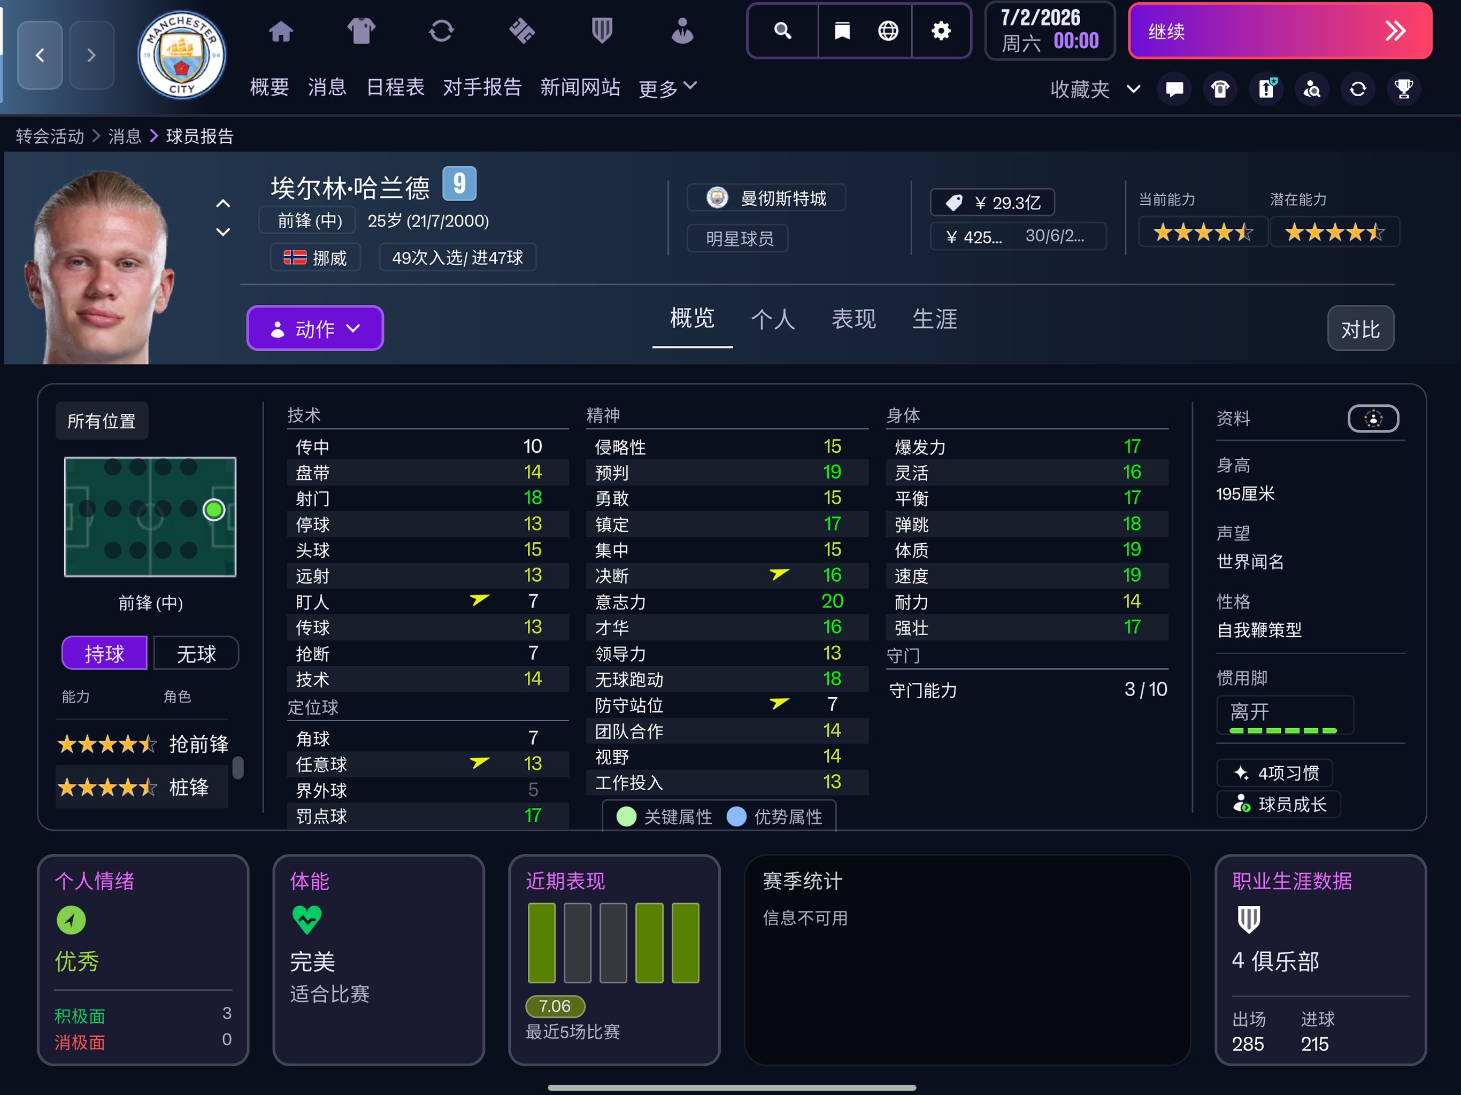
Task: Click the 离开 preferred foot bar
Action: click(1285, 715)
